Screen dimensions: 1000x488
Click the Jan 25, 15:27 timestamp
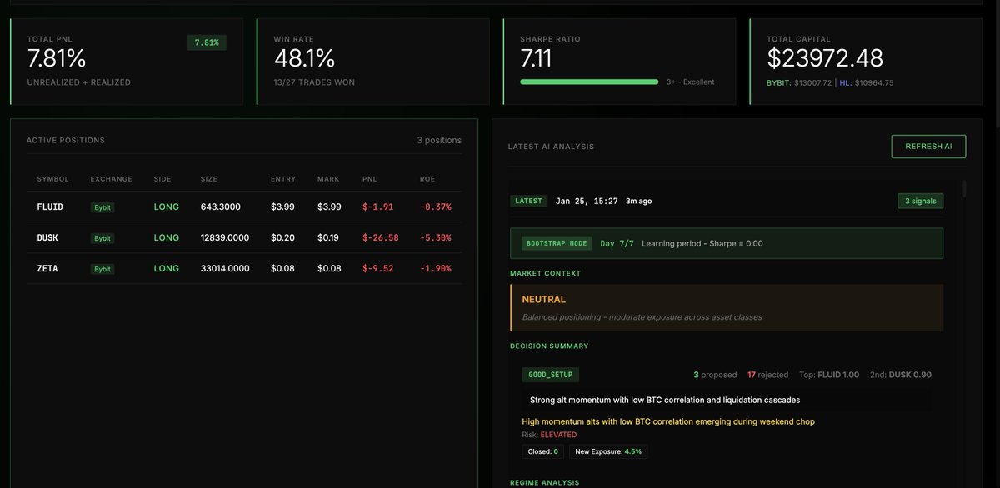click(587, 201)
